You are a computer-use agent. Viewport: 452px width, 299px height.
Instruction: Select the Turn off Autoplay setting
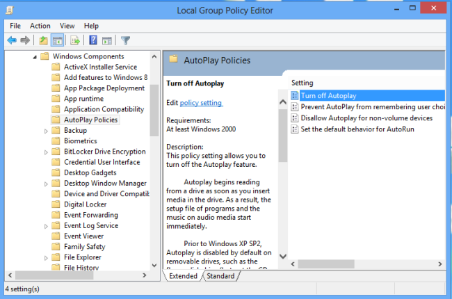tap(368, 95)
